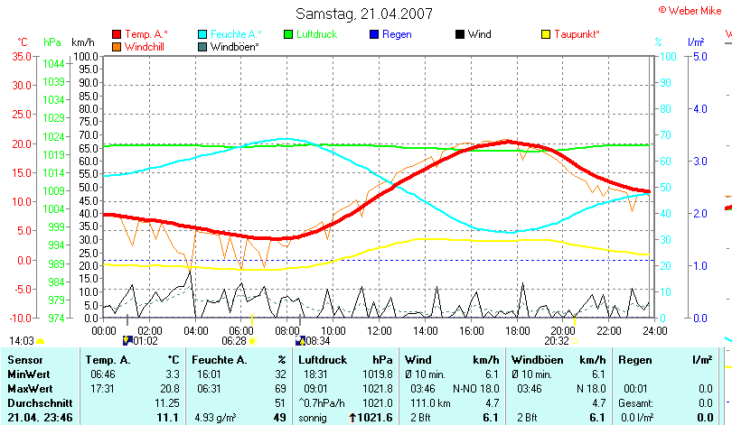The image size is (732, 425).
Task: Click the moonrise icon beside 01:02
Action: [x=127, y=341]
